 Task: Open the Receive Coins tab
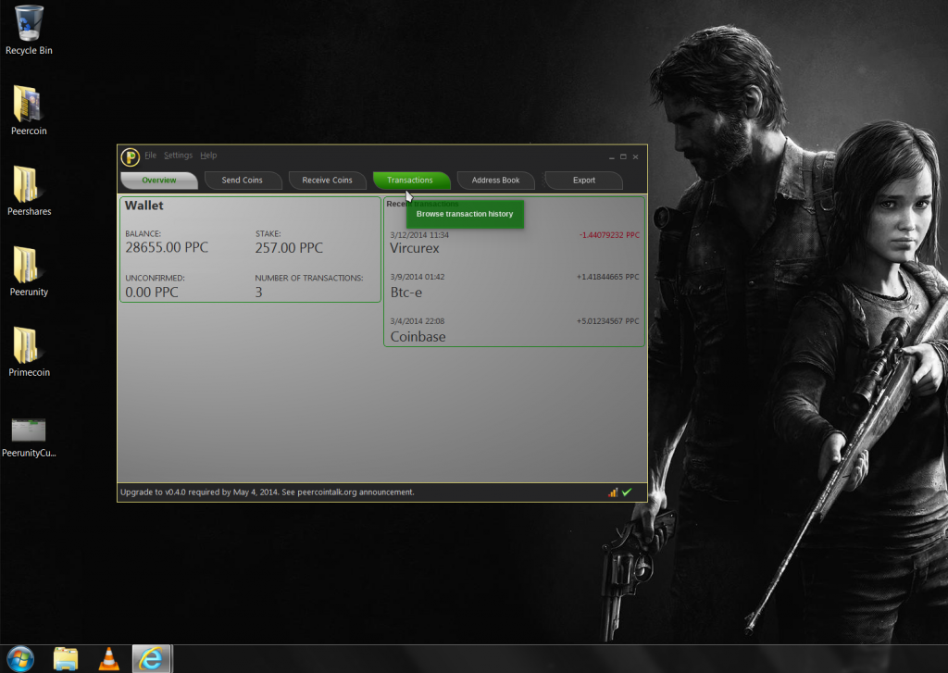[327, 181]
